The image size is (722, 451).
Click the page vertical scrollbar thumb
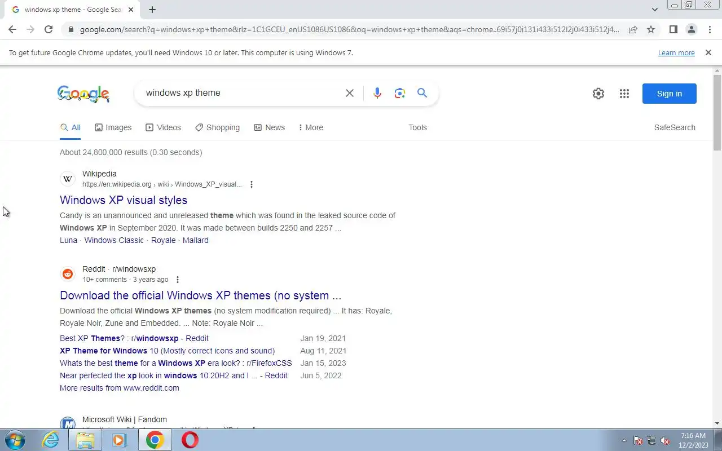[x=717, y=113]
